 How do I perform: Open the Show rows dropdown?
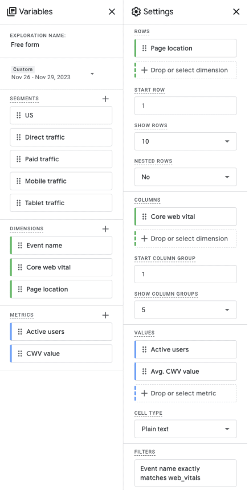point(186,141)
